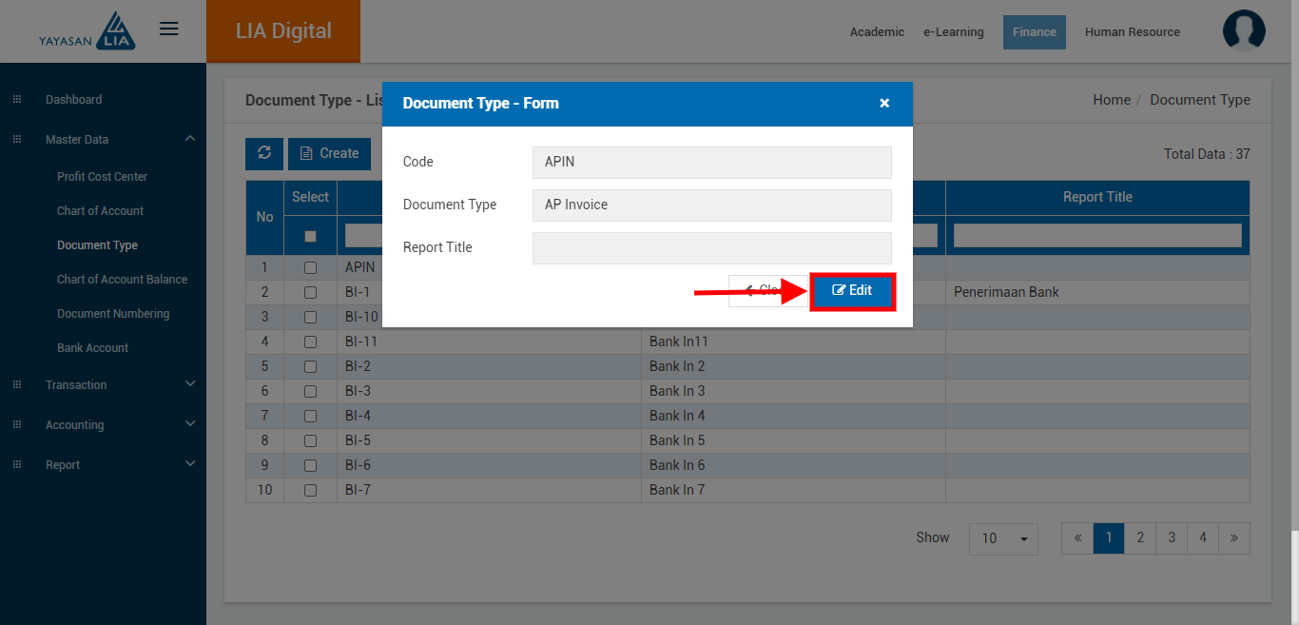The image size is (1299, 625).
Task: Open Chart of Account menu item
Action: [100, 211]
